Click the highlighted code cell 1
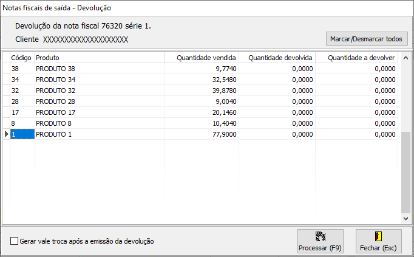The width and height of the screenshot is (414, 257). pos(22,134)
